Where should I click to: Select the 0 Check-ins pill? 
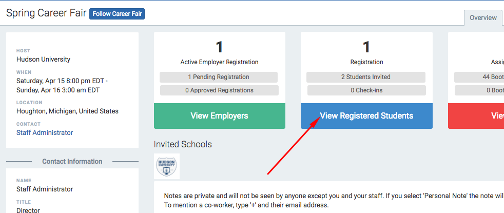(x=366, y=90)
